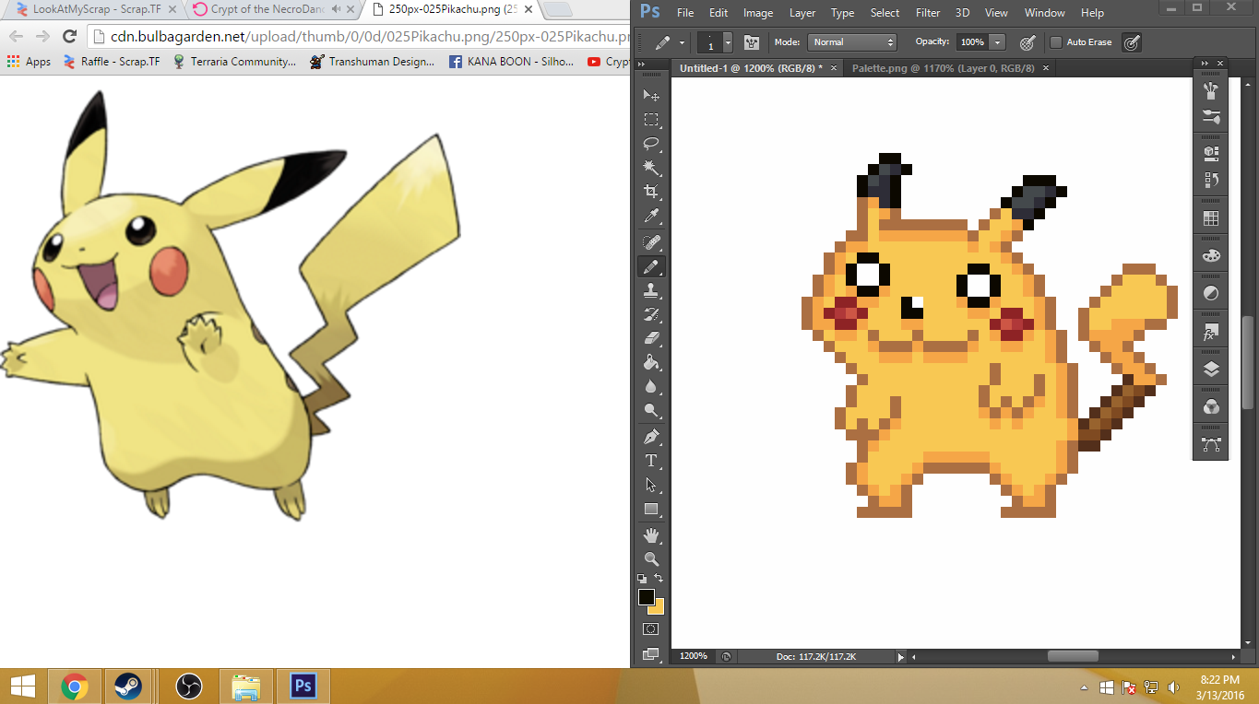Open the Styles fx panel icon
This screenshot has width=1259, height=704.
pos(1211,332)
